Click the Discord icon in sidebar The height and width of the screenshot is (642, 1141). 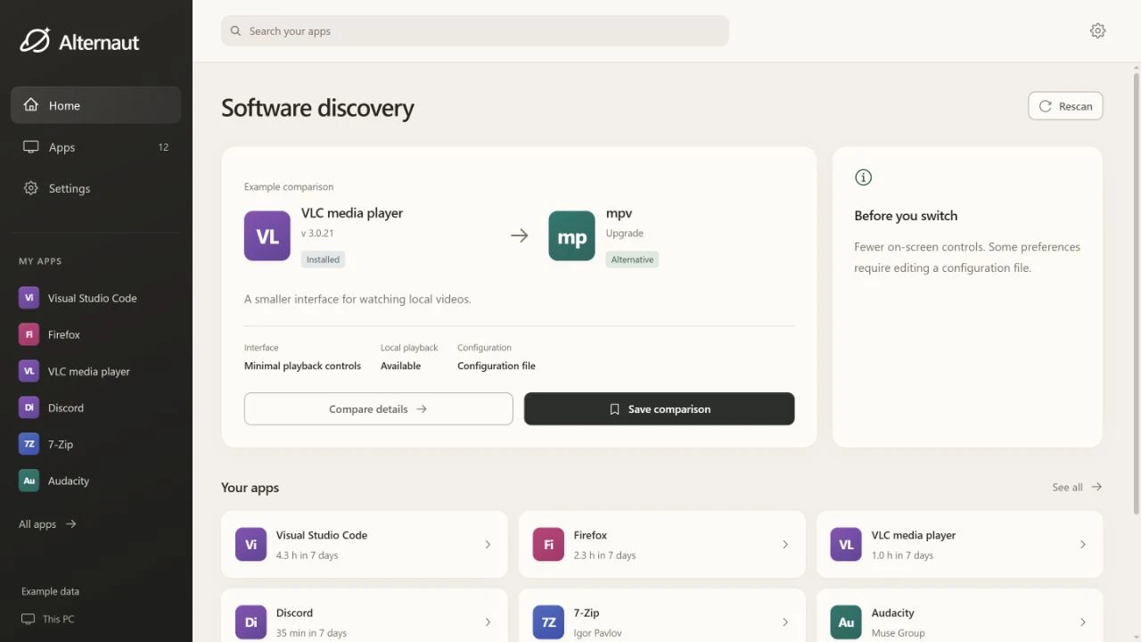pos(29,407)
